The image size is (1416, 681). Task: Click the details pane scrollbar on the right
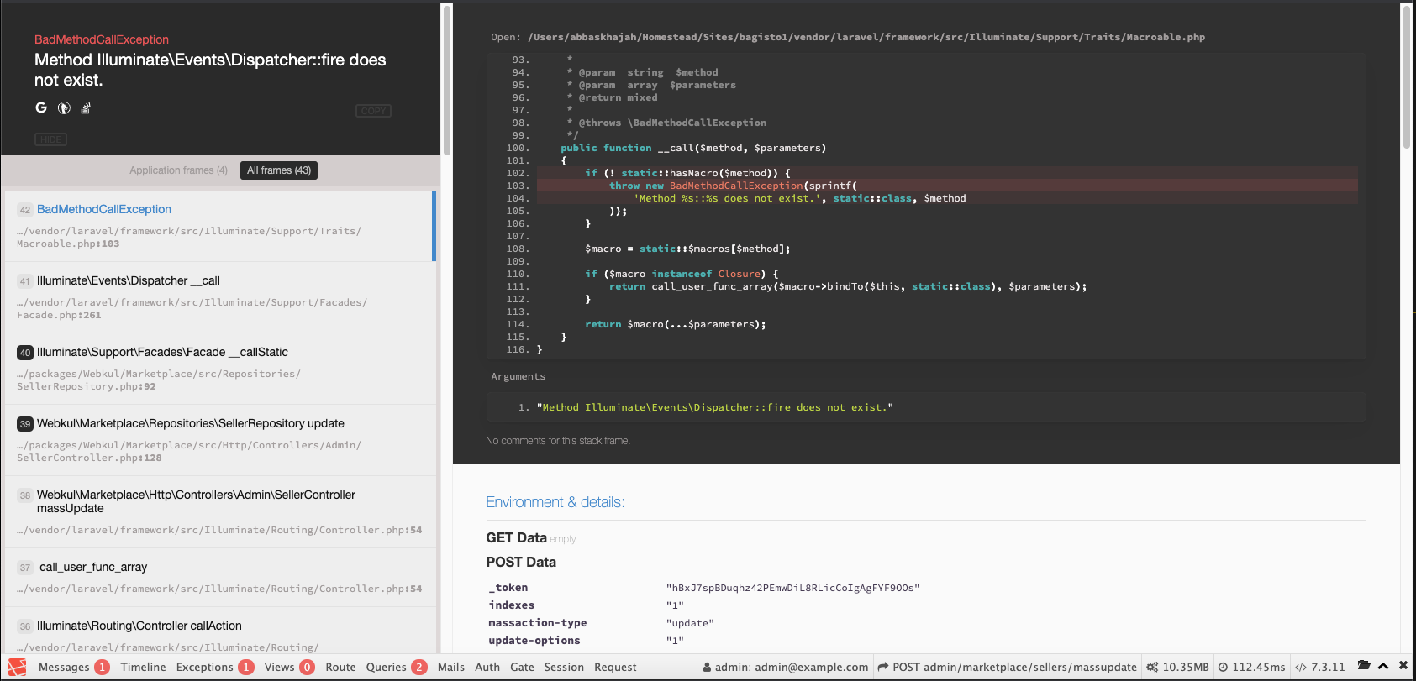coord(1407,76)
